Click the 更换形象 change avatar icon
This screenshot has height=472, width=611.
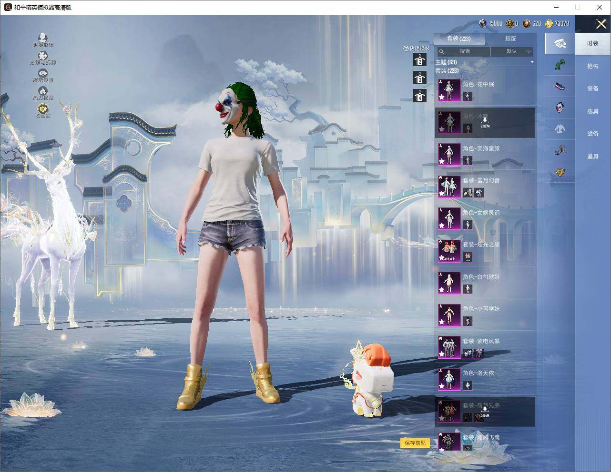point(43,38)
